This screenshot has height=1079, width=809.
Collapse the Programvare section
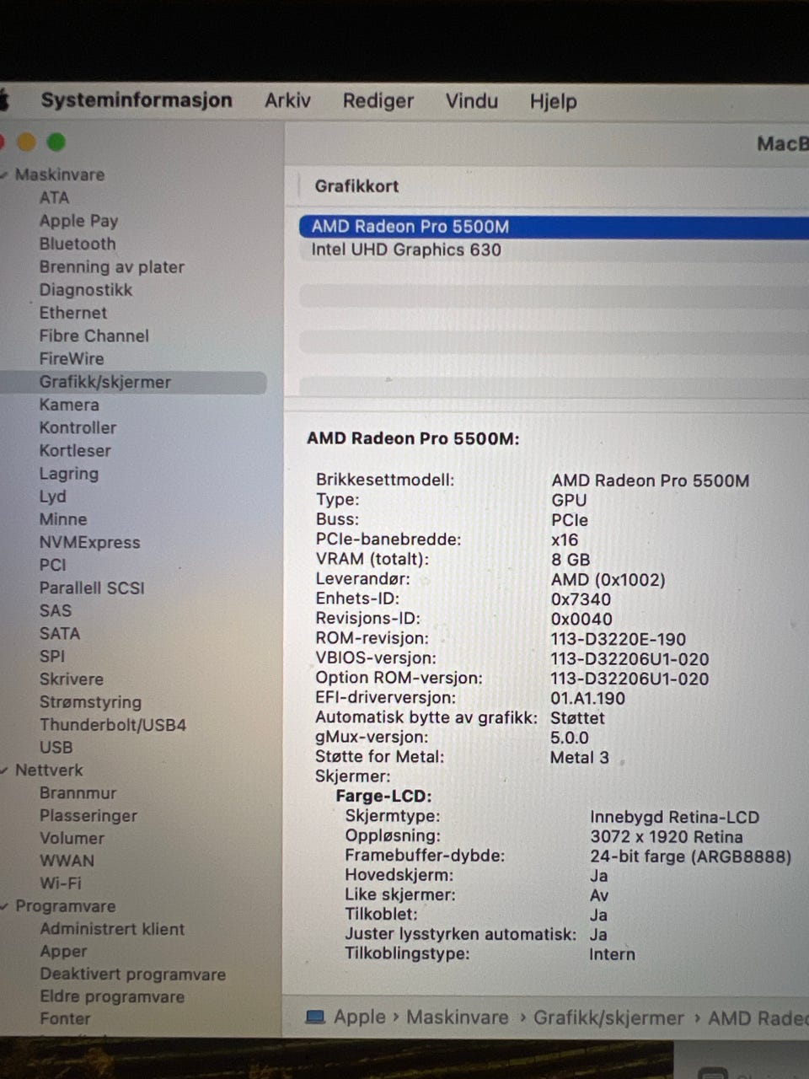(x=5, y=906)
